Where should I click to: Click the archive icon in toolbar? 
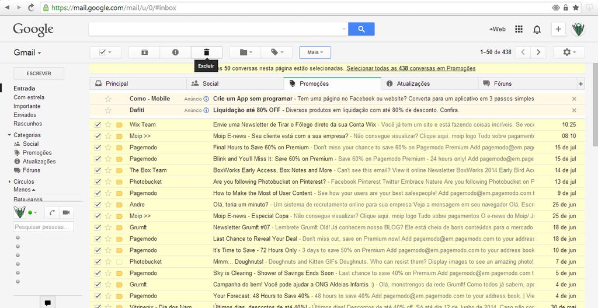pyautogui.click(x=144, y=52)
